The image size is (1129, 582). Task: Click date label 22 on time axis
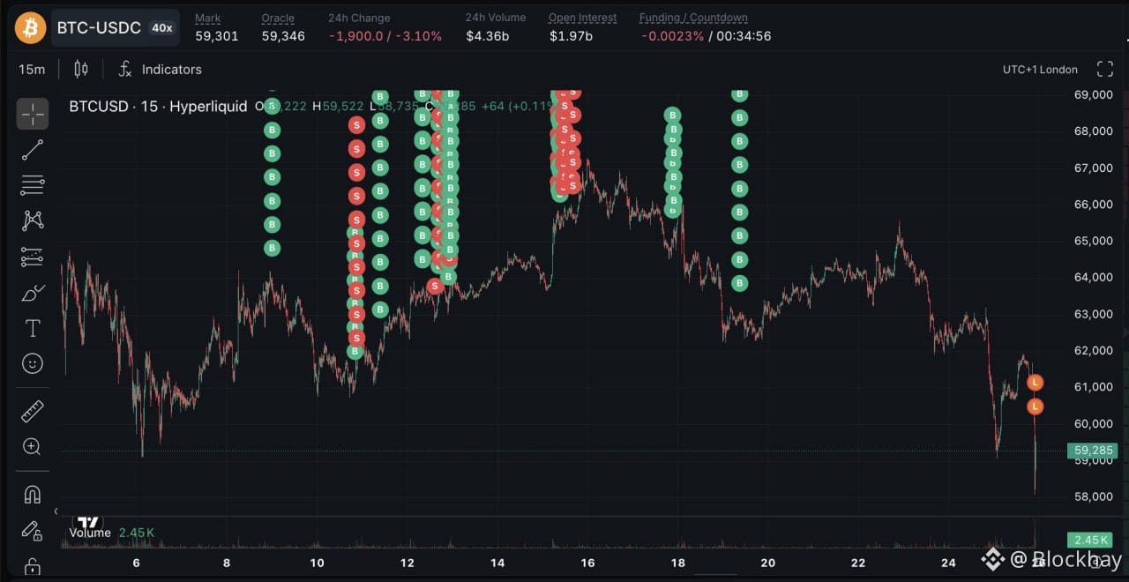858,563
